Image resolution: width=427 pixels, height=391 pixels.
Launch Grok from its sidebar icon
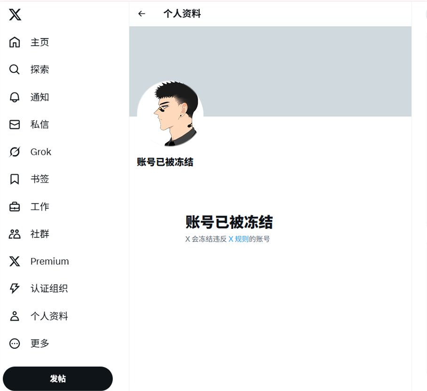[x=15, y=152]
